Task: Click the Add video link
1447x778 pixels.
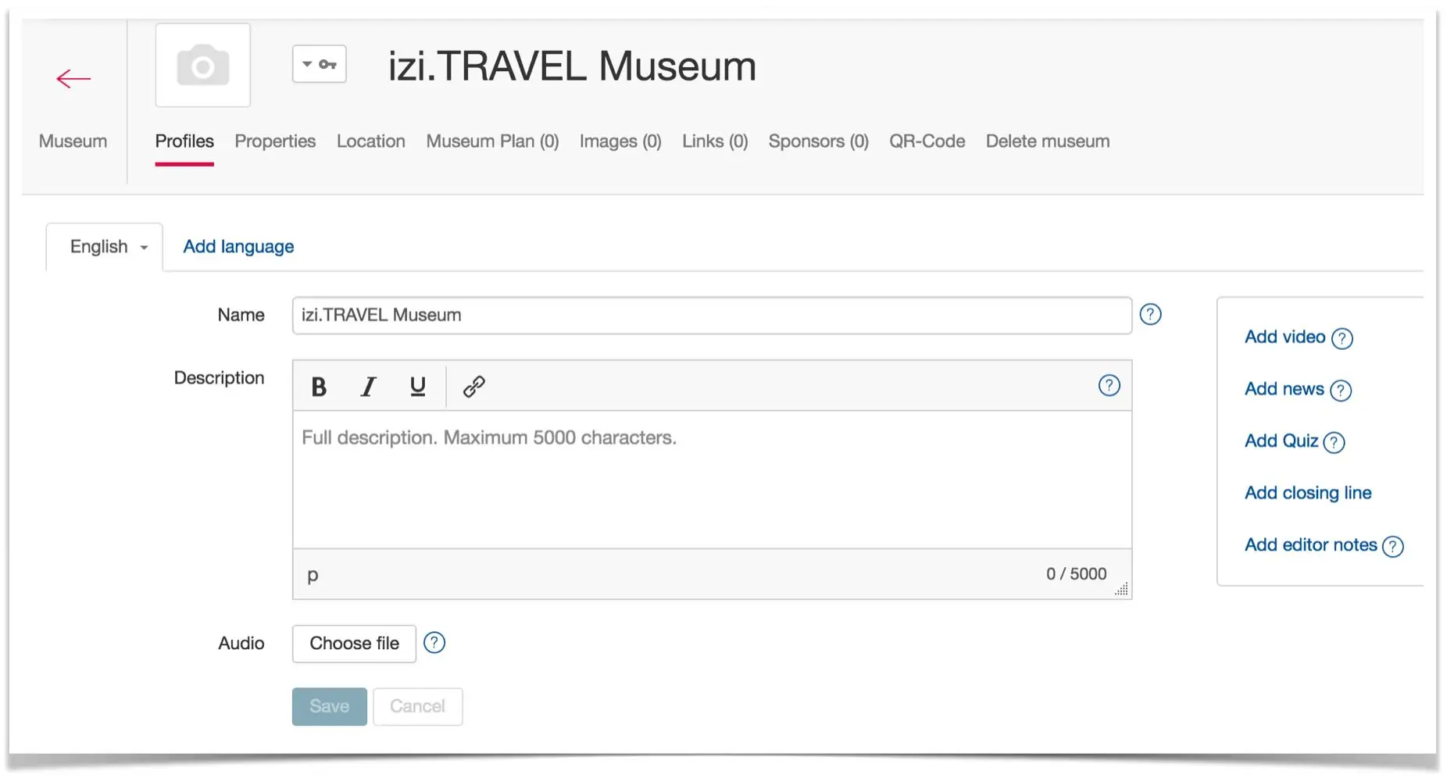Action: (1284, 337)
